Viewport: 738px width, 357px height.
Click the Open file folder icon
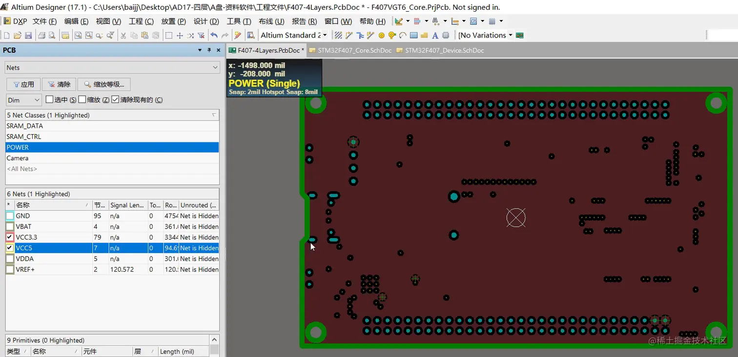click(18, 35)
